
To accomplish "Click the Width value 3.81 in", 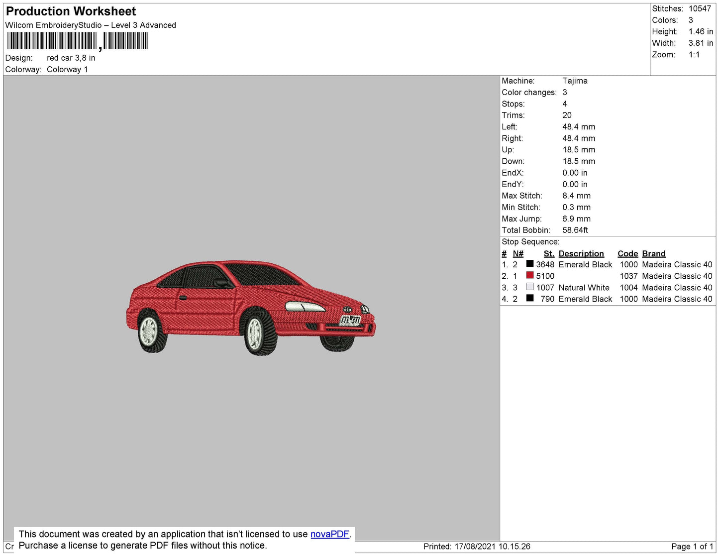I will point(701,43).
